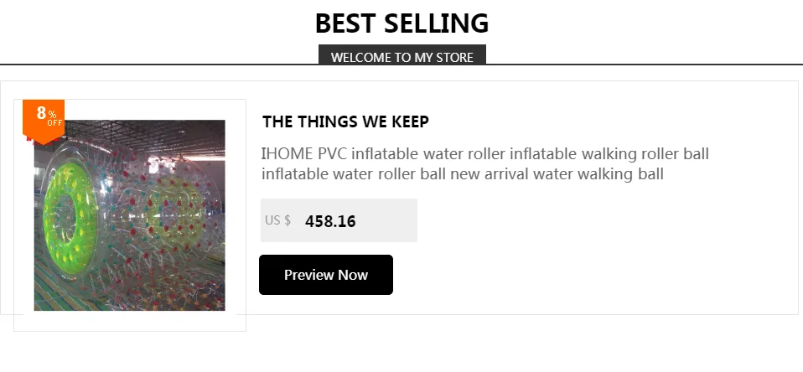This screenshot has height=372, width=803.
Task: Click the number 8 on the orange badge
Action: coord(41,113)
